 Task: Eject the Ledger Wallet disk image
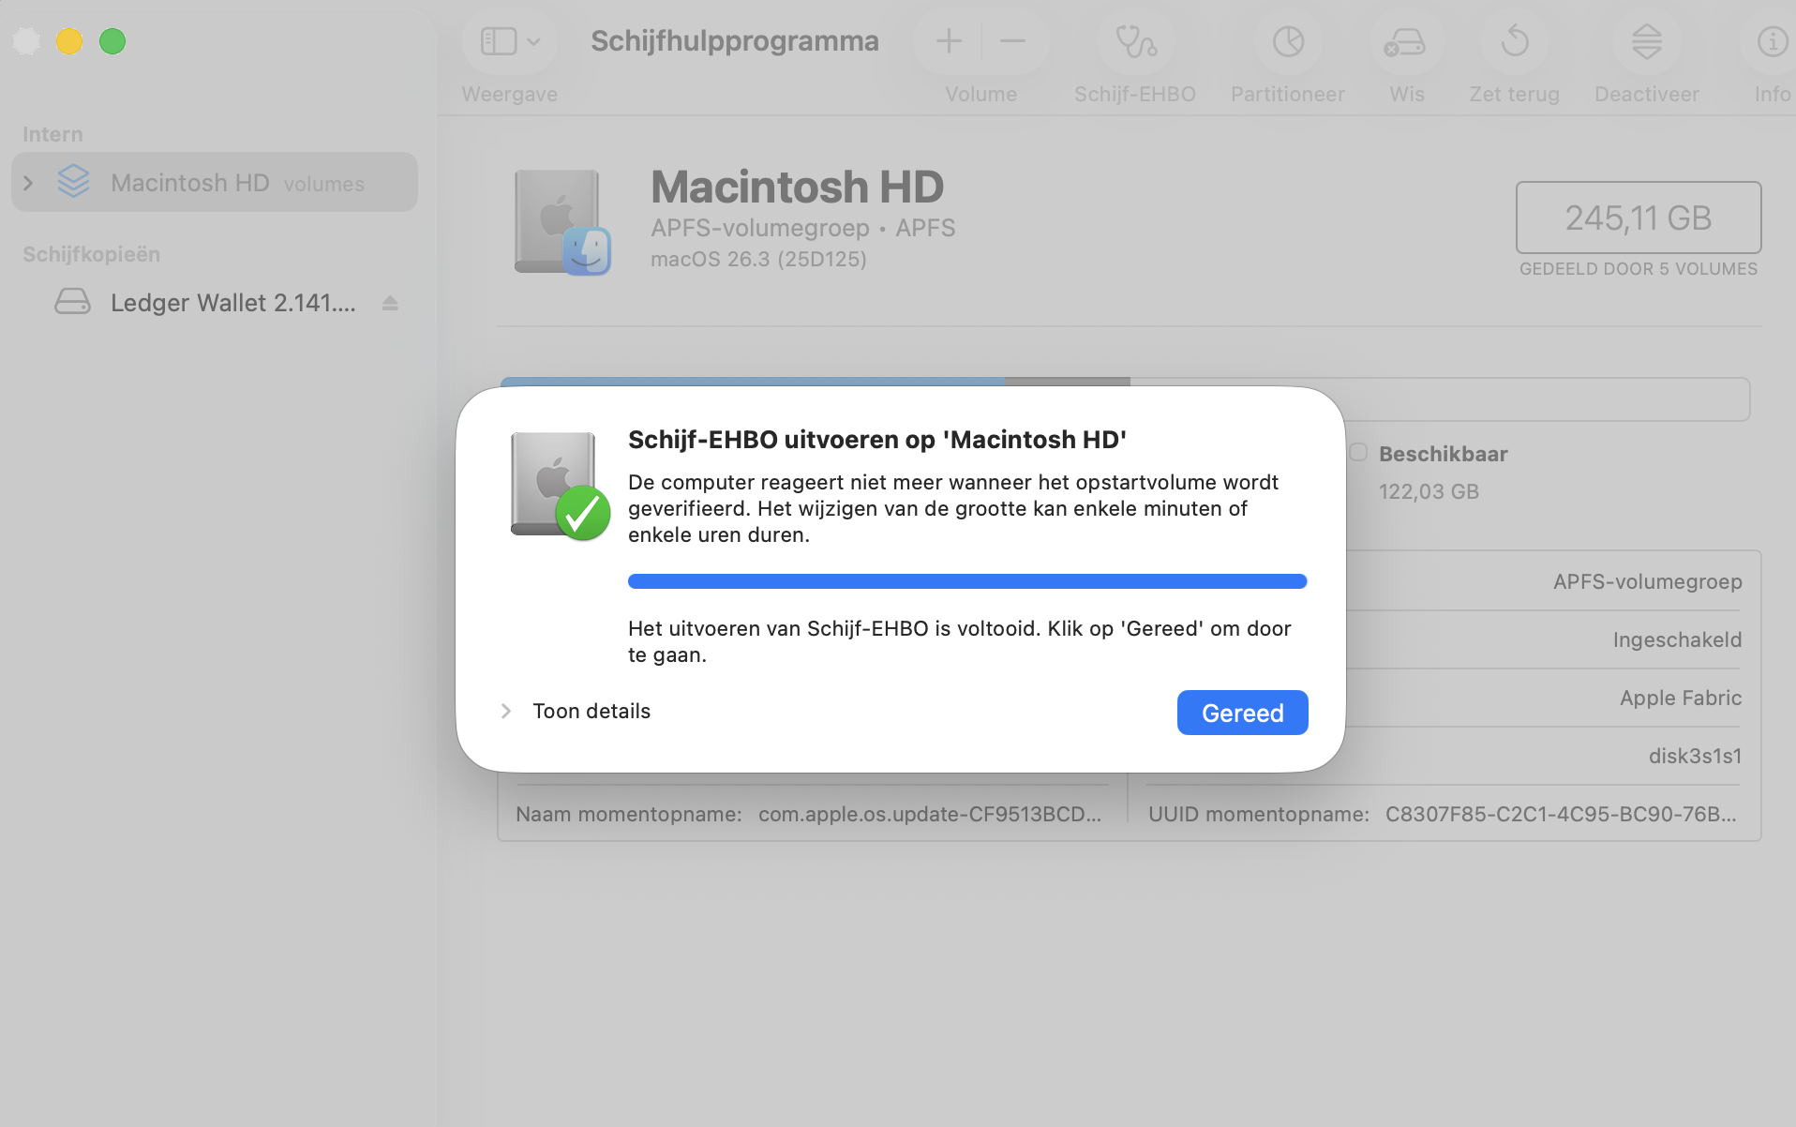391,303
